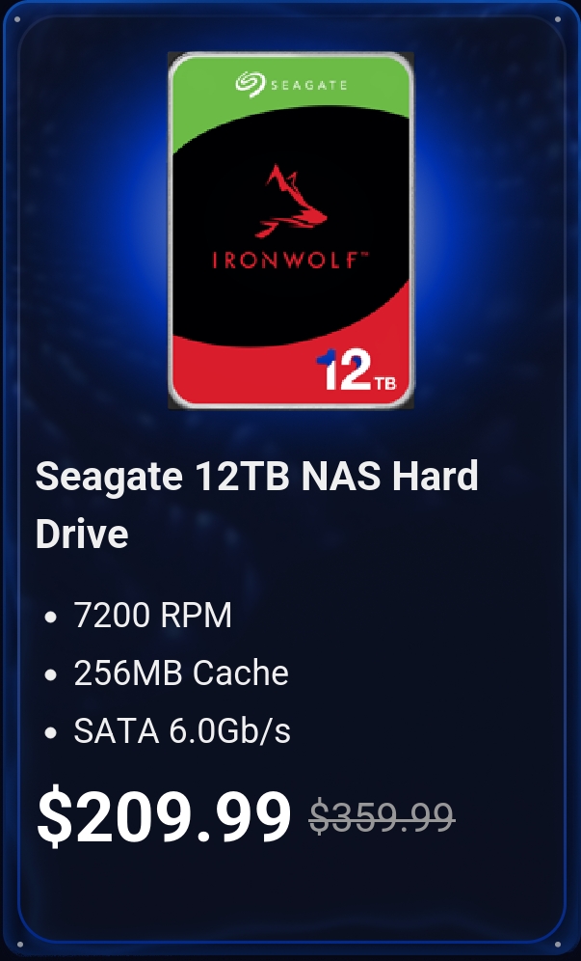The height and width of the screenshot is (961, 581).
Task: Click the red IronWolf wolf emblem
Action: point(291,201)
